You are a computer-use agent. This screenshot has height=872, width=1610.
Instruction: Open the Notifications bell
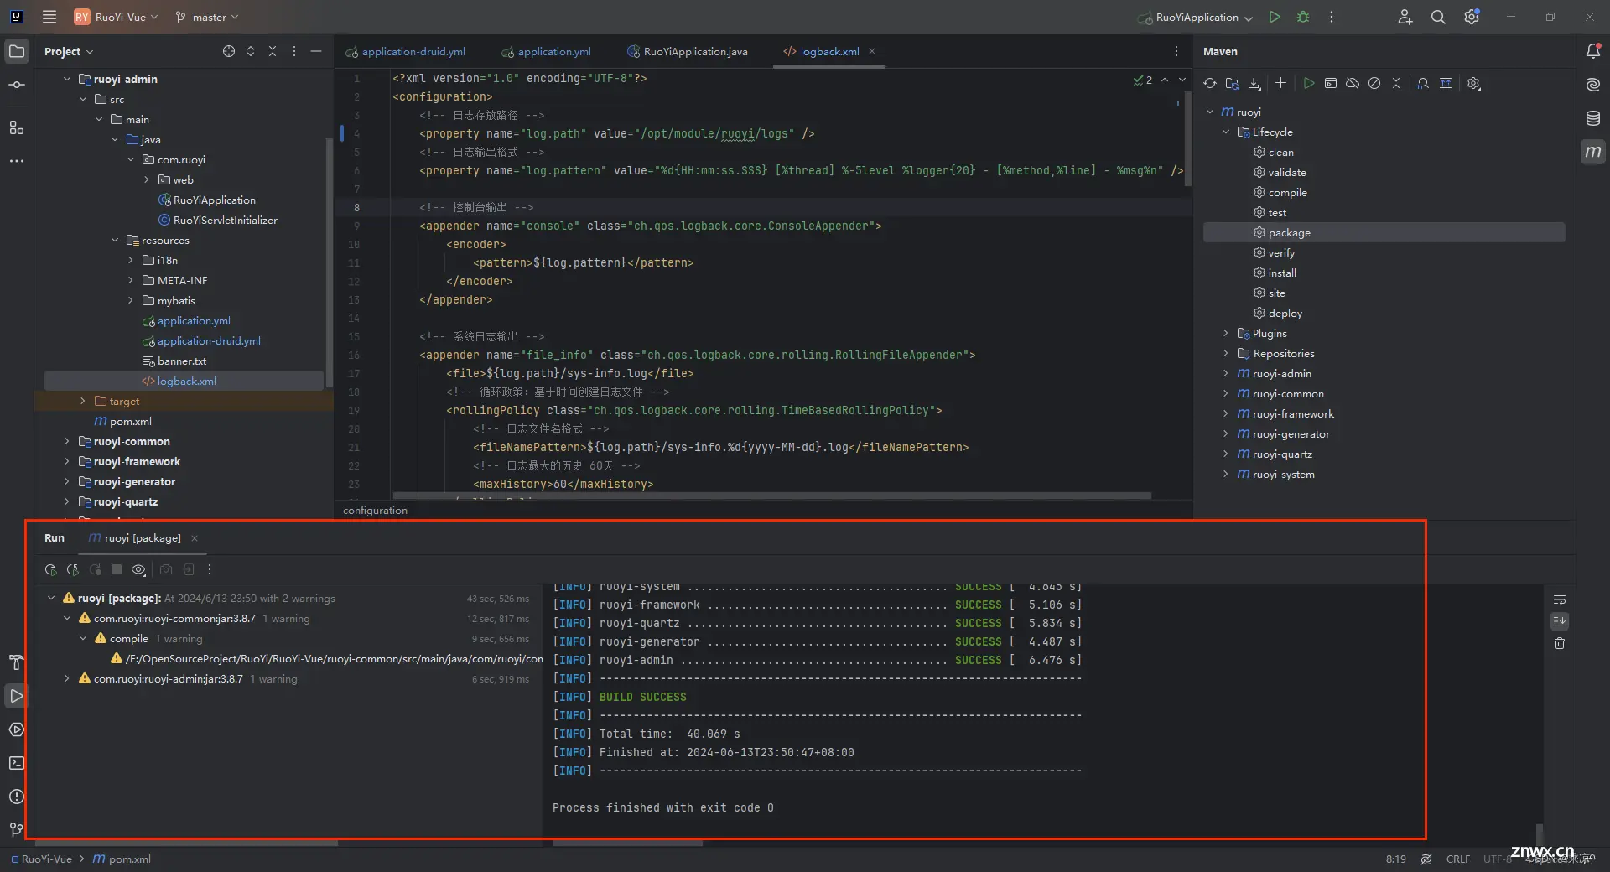pyautogui.click(x=1593, y=51)
